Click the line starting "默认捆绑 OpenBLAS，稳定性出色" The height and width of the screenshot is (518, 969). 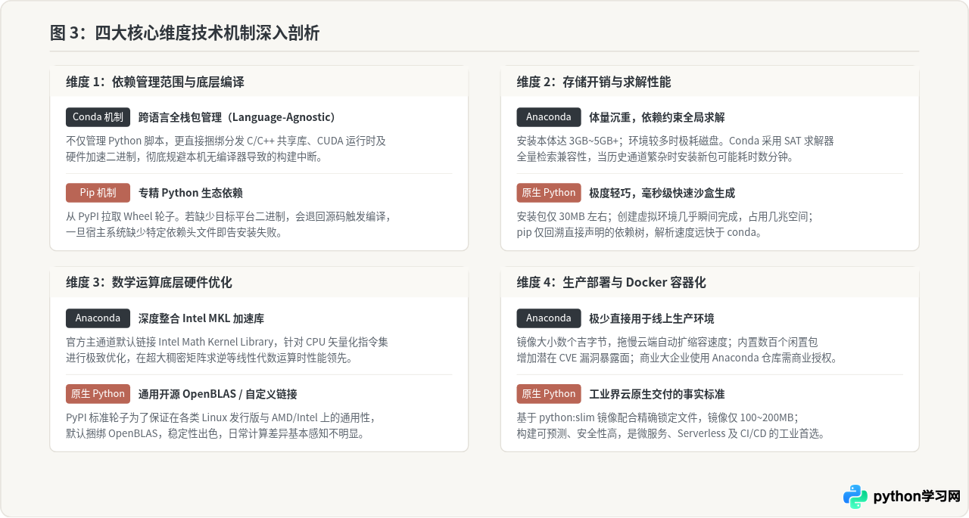point(215,434)
